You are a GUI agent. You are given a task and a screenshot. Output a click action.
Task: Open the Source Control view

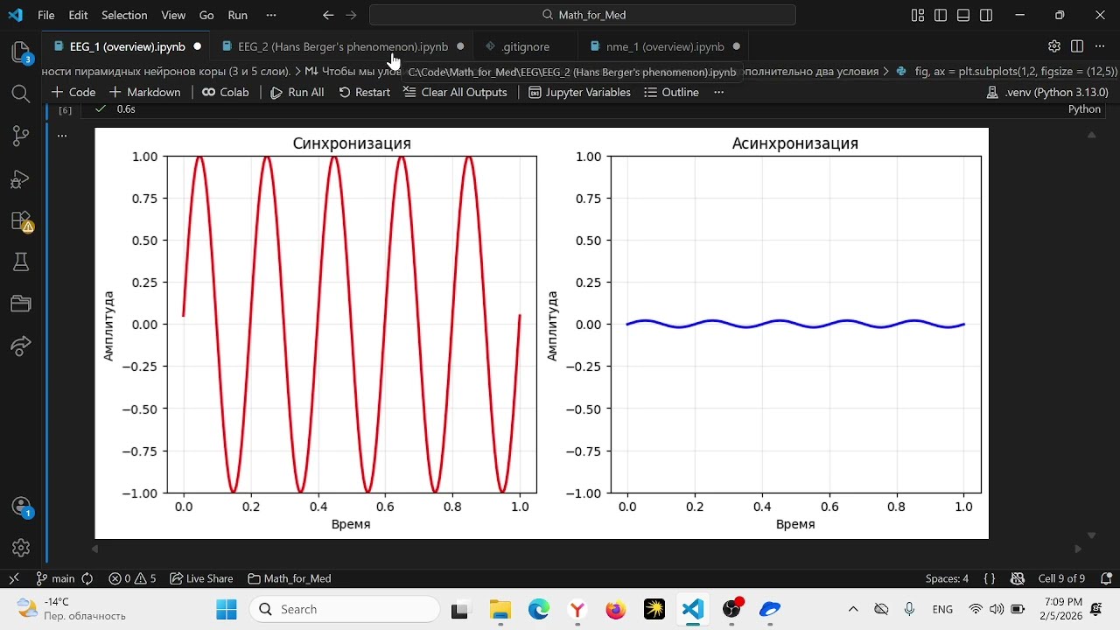21,136
